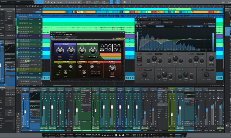Viewport: 231px width, 138px height.
Task: Click the Keys folder track icon
Action: [40, 23]
